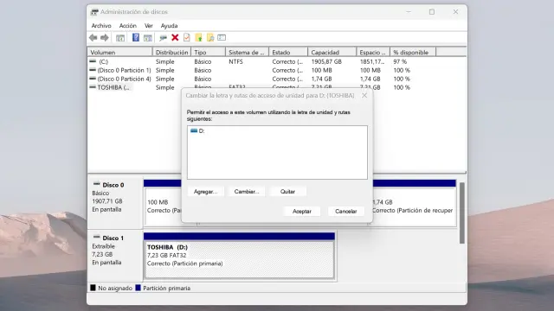Screen dimensions: 554x311
Task: Click the connect drive key icon
Action: (163, 38)
